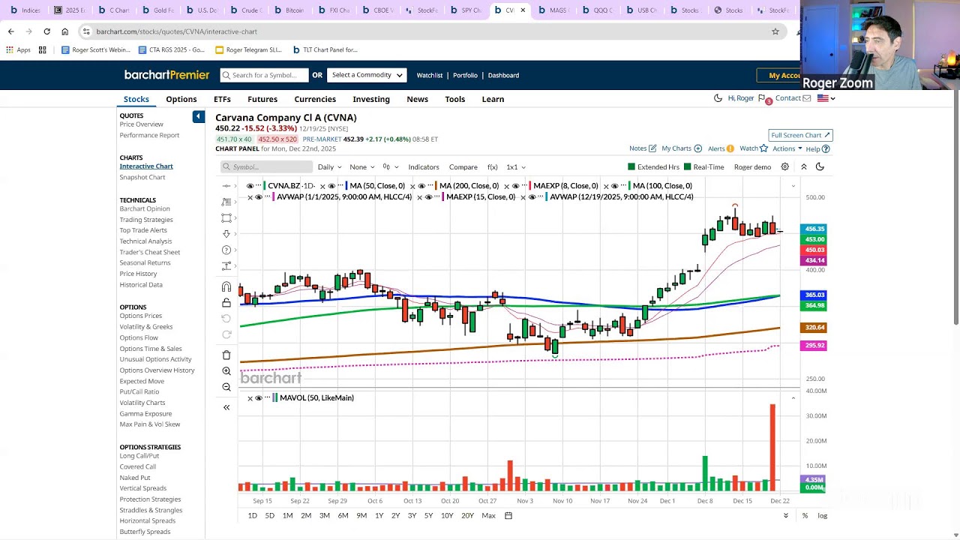This screenshot has height=540, width=960.
Task: Open the Watchlist link in header
Action: point(430,75)
